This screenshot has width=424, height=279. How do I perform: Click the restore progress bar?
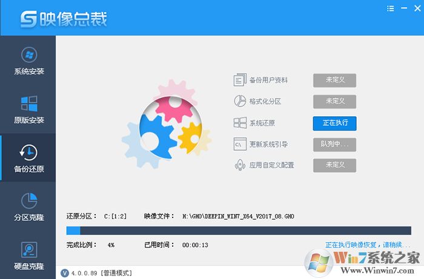click(238, 231)
